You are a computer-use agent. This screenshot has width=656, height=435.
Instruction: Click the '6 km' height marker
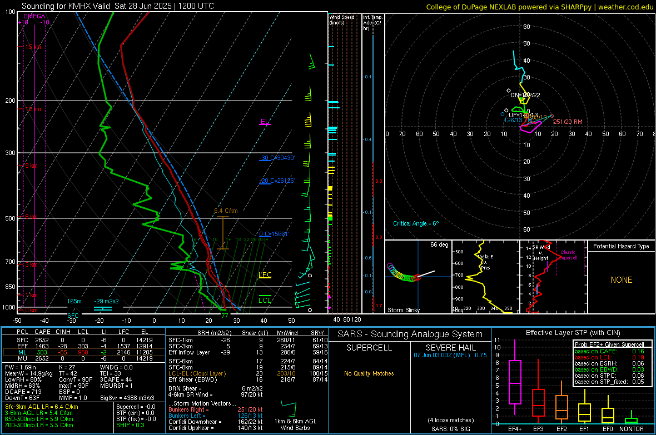tap(31, 217)
